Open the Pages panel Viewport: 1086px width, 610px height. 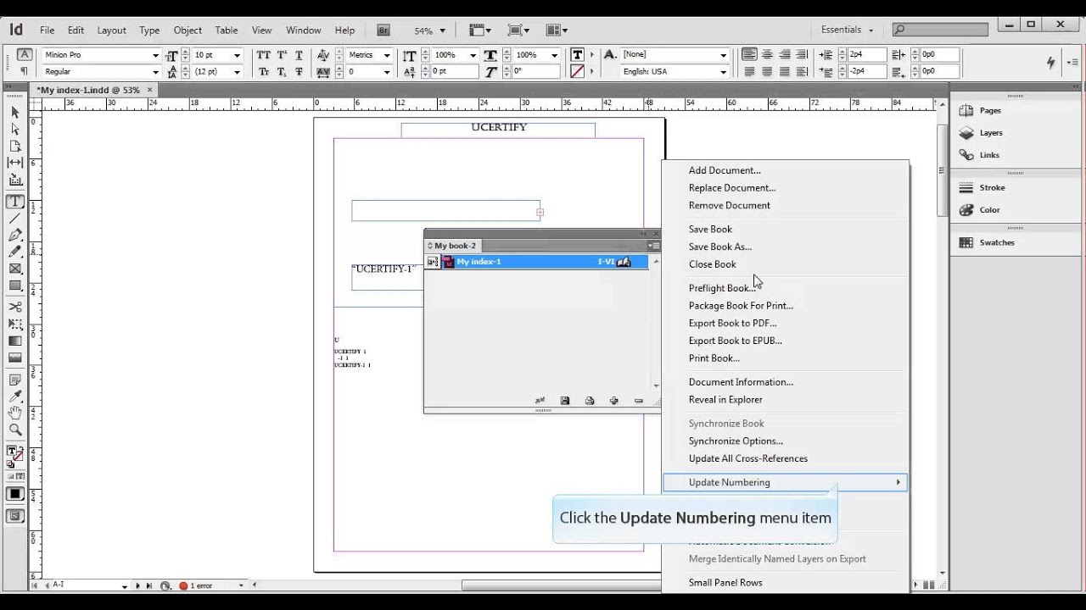pos(989,110)
